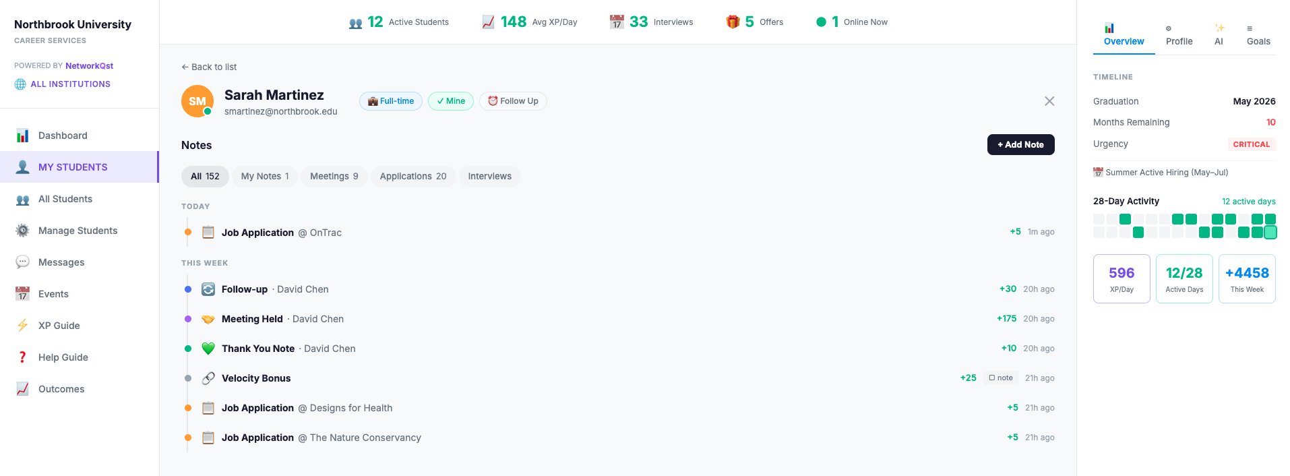
Task: Click the Messages speech bubble icon
Action: [23, 262]
